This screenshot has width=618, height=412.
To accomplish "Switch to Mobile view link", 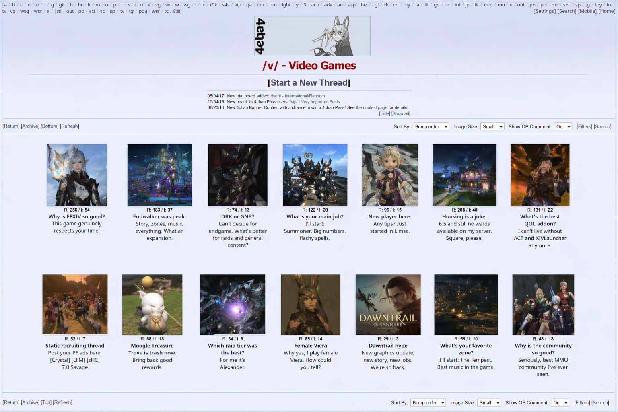I will click(587, 11).
